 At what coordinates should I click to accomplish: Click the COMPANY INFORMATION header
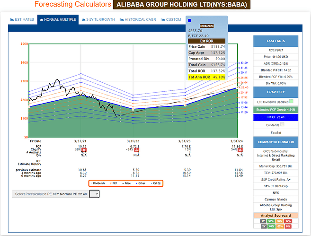coord(275,142)
